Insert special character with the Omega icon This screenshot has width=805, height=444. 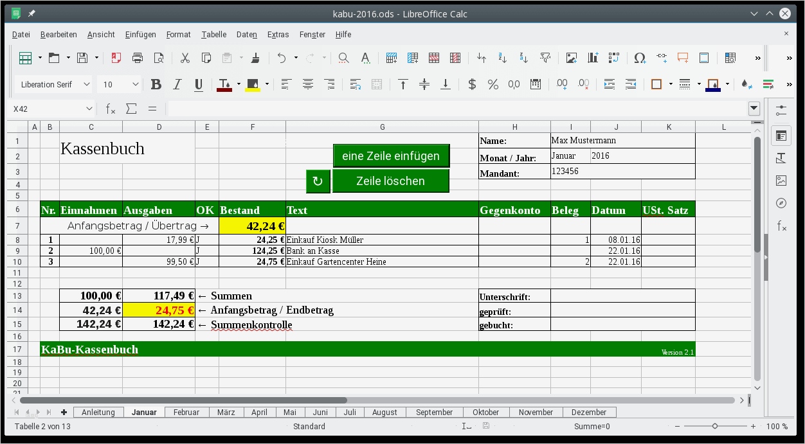(x=639, y=58)
